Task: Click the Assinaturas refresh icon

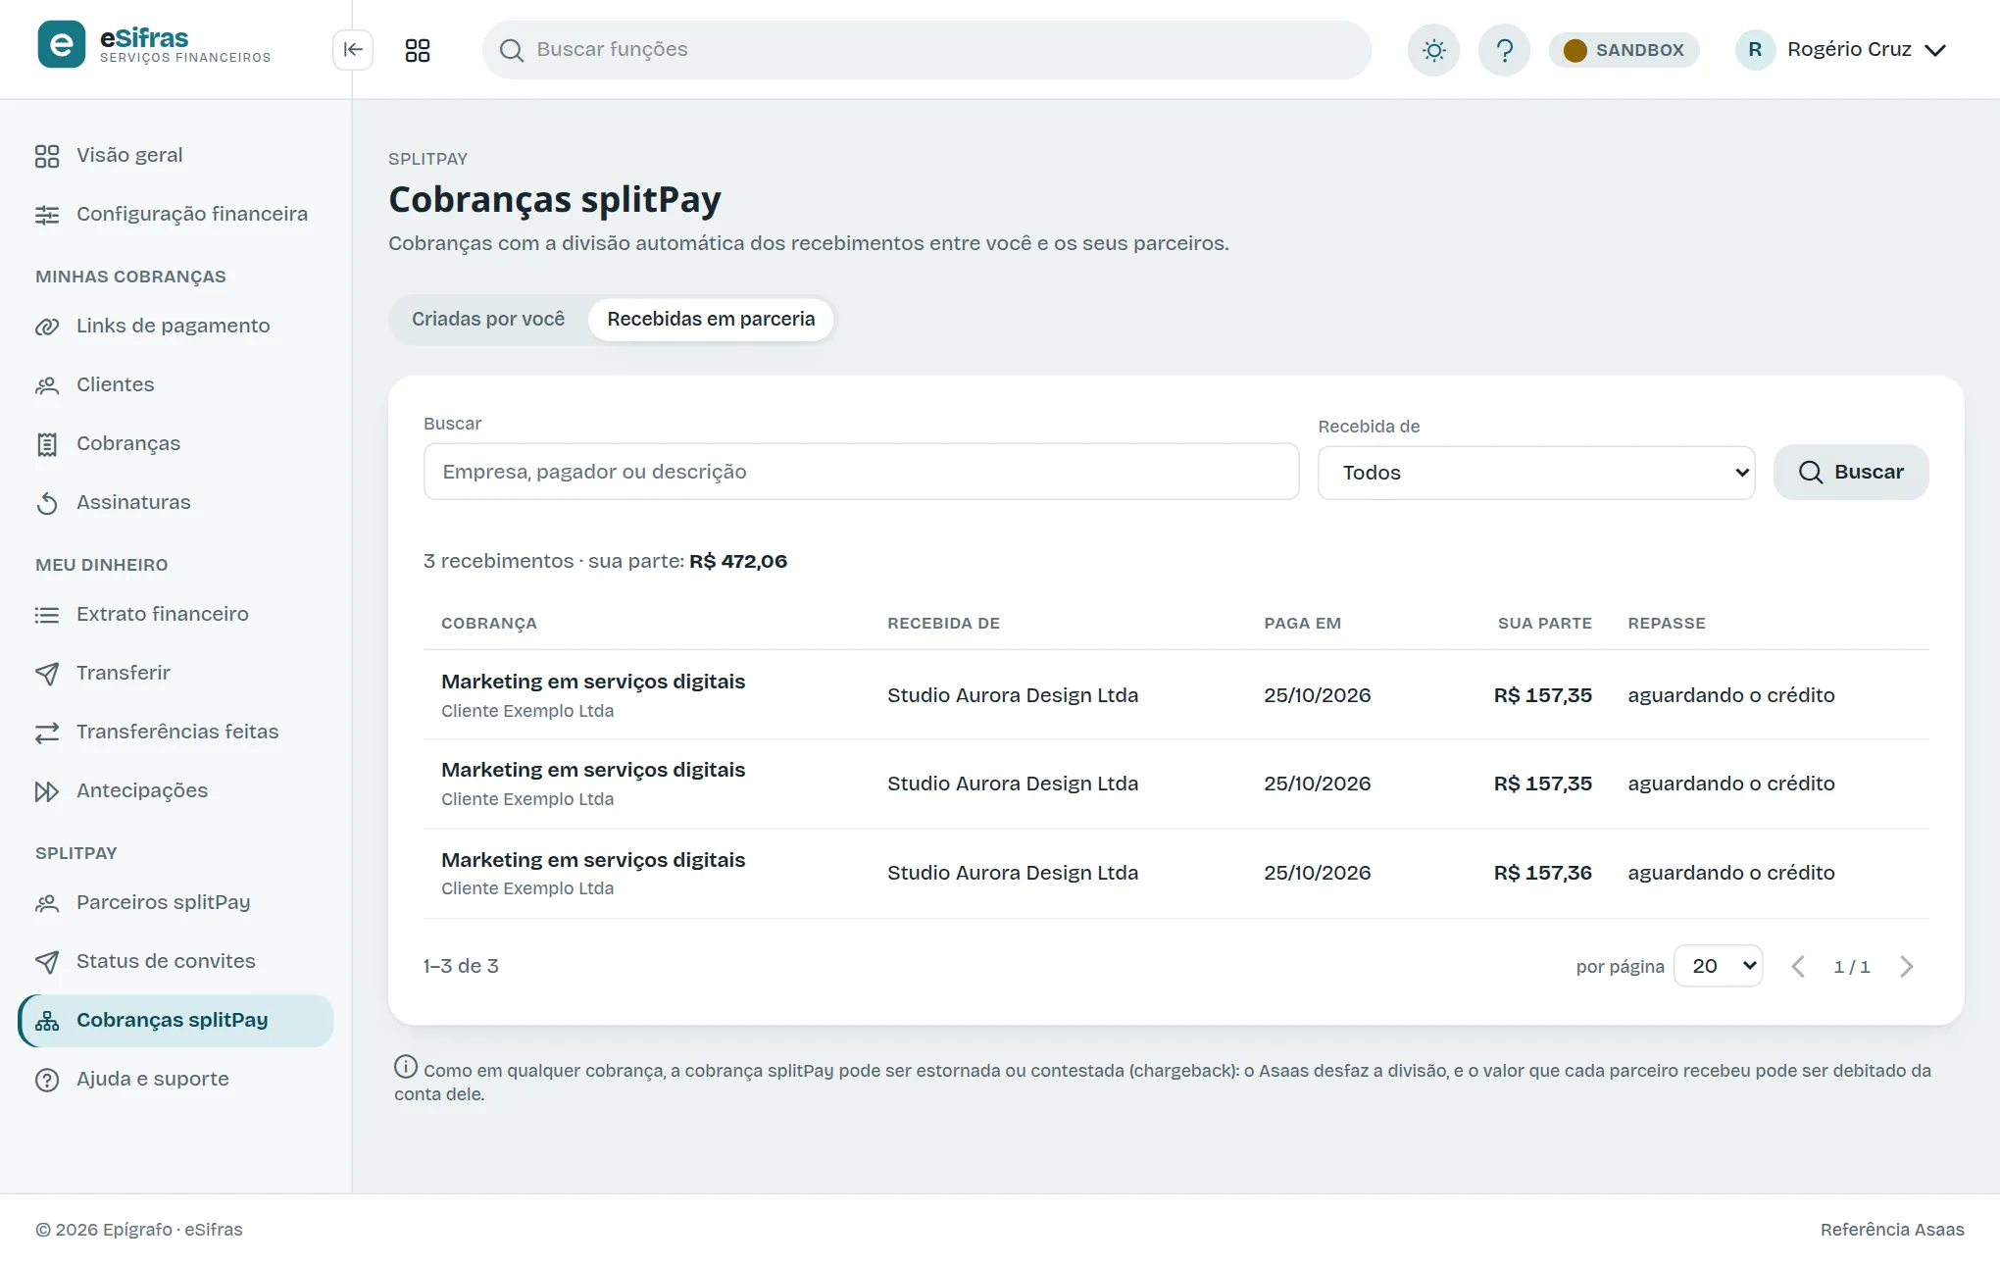Action: [x=47, y=503]
